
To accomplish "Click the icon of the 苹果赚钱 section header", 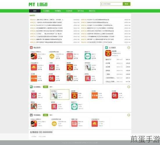I will click(x=31, y=115).
